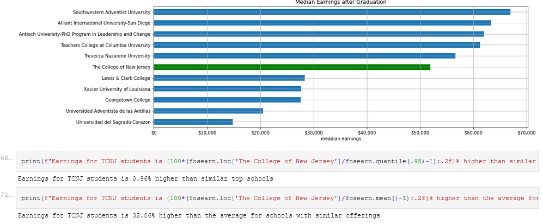Click the $40,000 x-axis tick label
This screenshot has width=543, height=224.
(367, 133)
